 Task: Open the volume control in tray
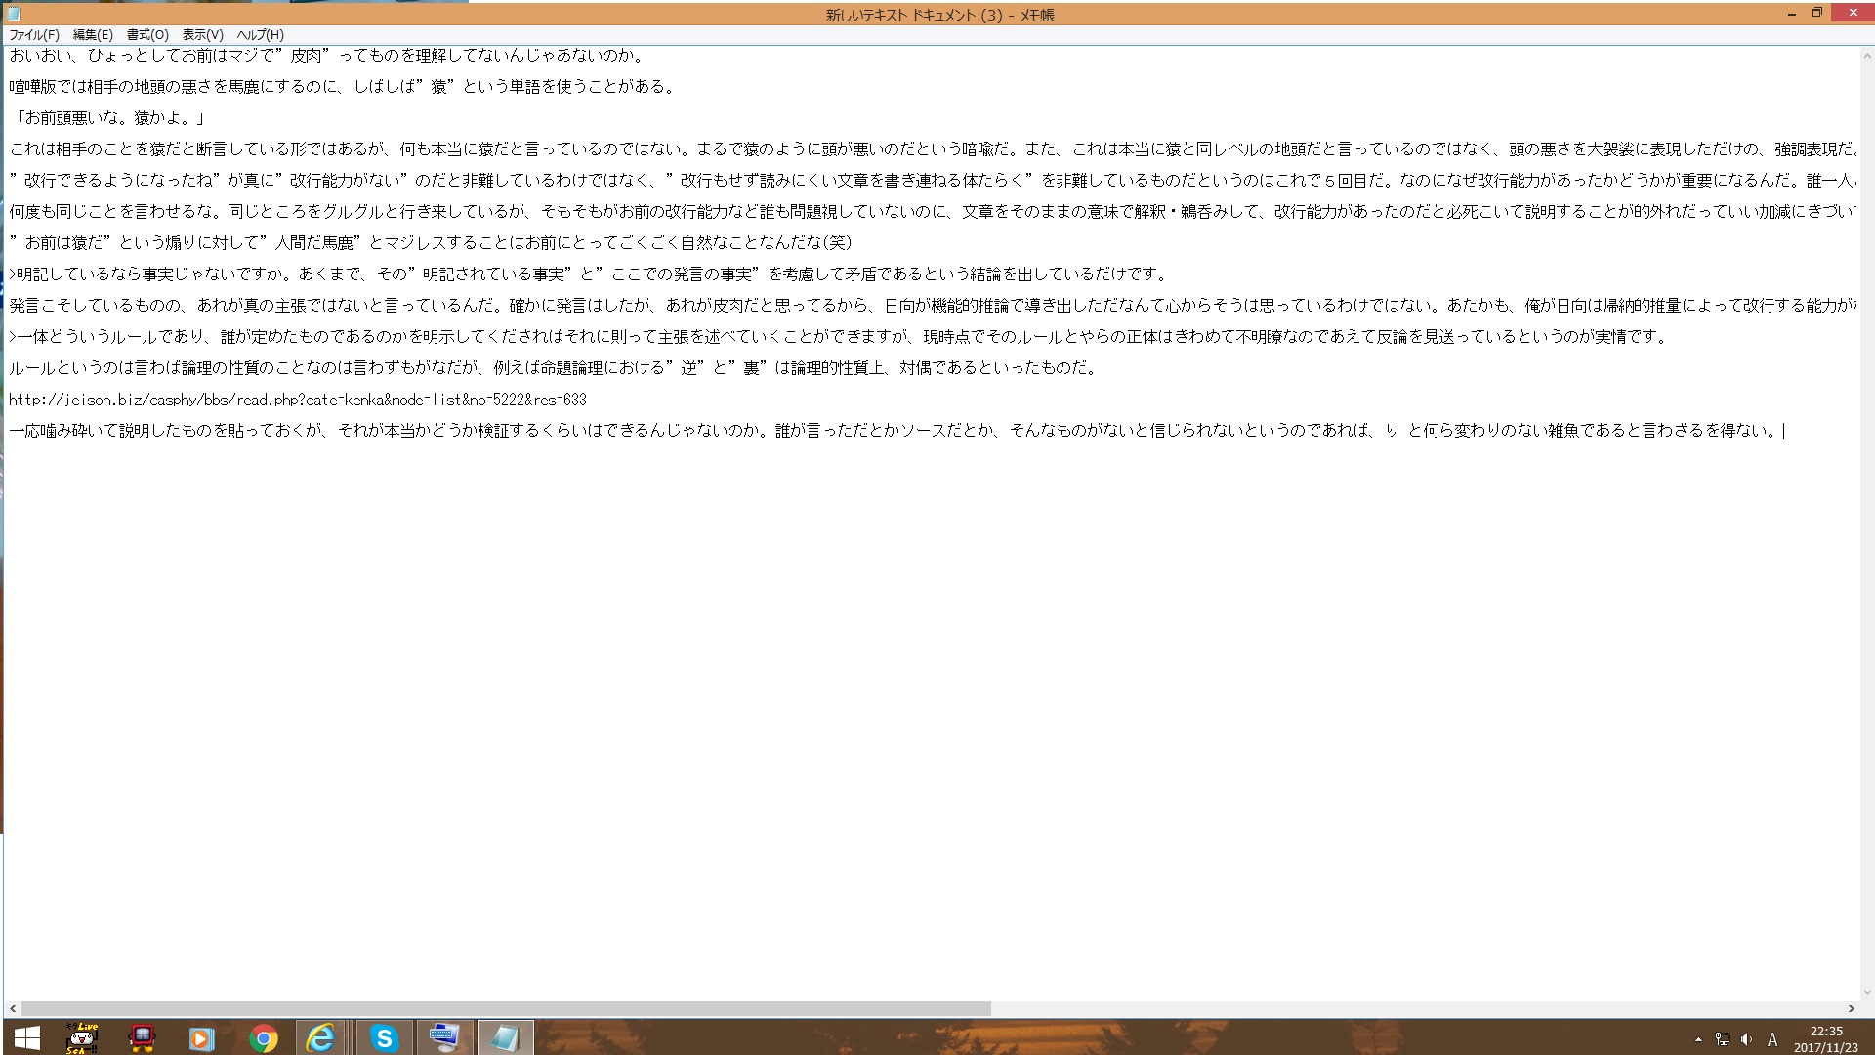[1746, 1039]
